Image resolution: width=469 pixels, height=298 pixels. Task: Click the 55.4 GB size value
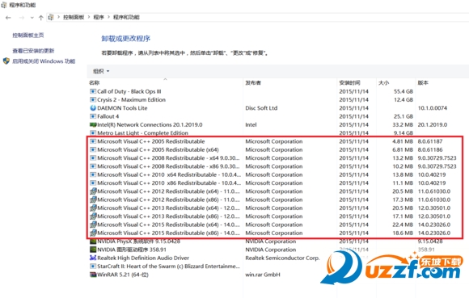point(404,91)
